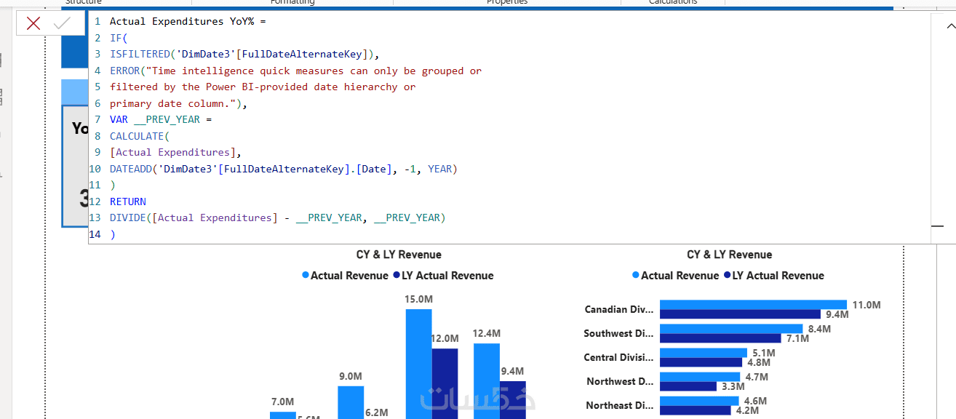Select the 9.4M LY revenue column
The height and width of the screenshot is (419, 956).
coord(513,400)
